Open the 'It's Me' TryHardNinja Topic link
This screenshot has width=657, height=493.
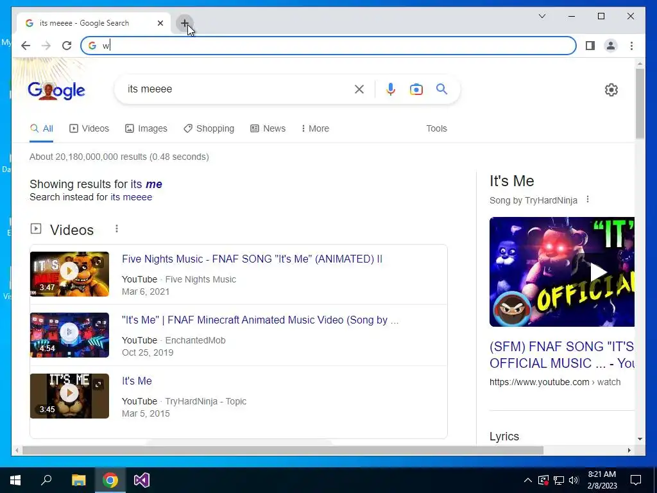click(x=137, y=381)
